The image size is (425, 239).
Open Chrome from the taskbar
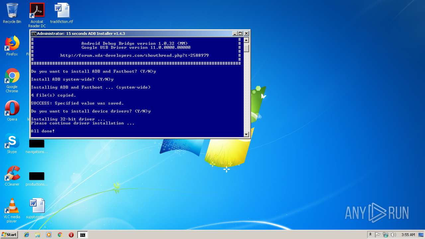point(60,235)
